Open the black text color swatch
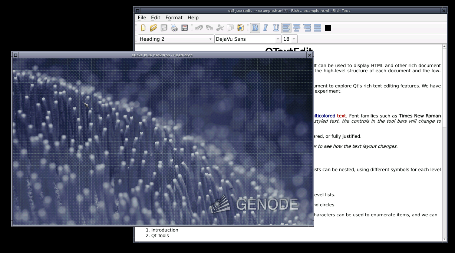 tap(328, 28)
